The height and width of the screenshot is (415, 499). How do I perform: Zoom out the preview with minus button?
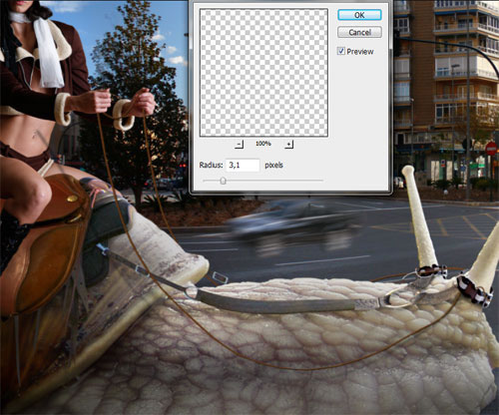[239, 144]
